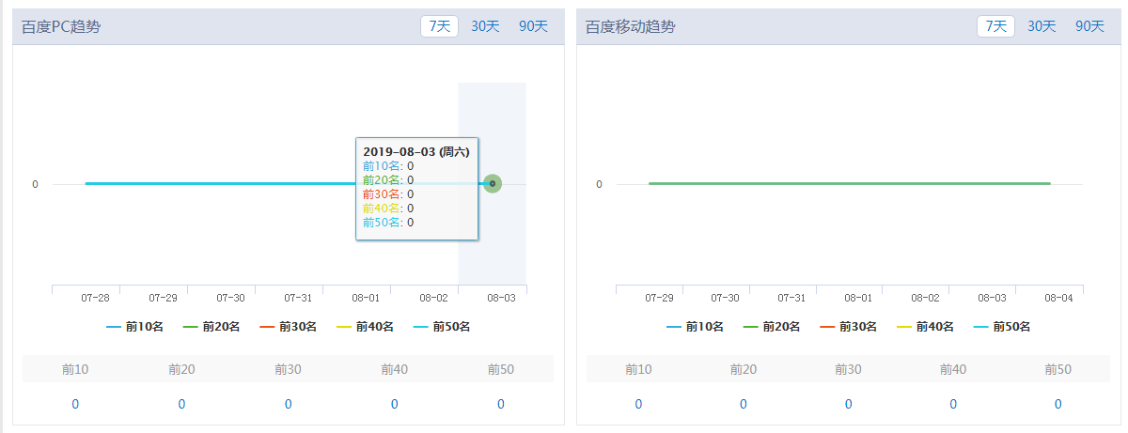Click the green trend line in mobile chart
Image resolution: width=1128 pixels, height=433 pixels.
[850, 184]
